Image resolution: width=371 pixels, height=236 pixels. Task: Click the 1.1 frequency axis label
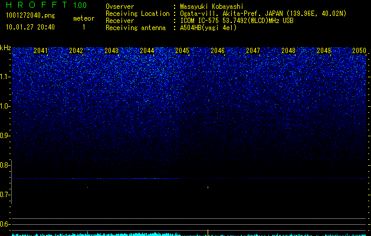pos(5,77)
